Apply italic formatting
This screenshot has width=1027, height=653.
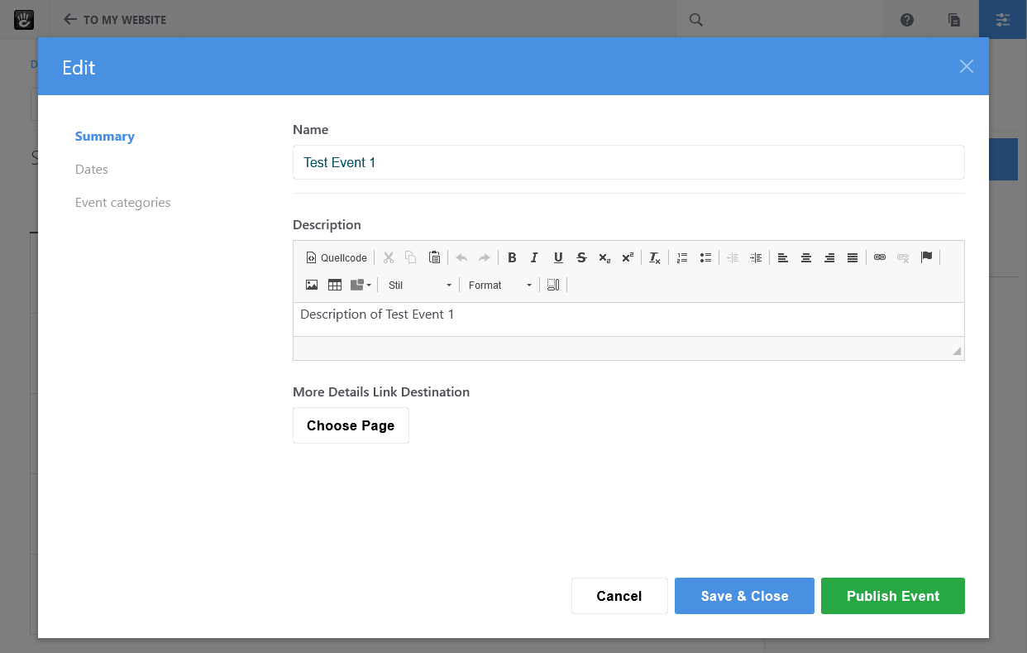point(534,257)
